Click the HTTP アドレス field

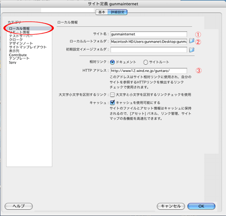pyautogui.click(x=149, y=71)
